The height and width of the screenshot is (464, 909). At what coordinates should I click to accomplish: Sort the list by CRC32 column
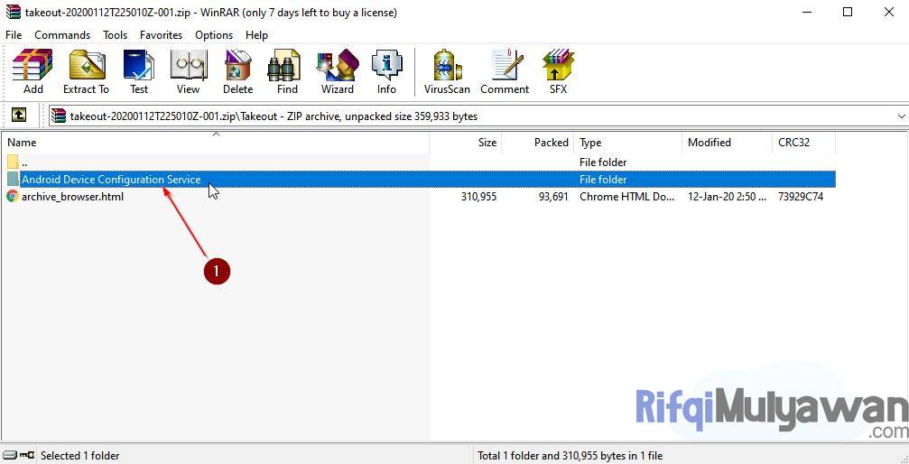804,142
